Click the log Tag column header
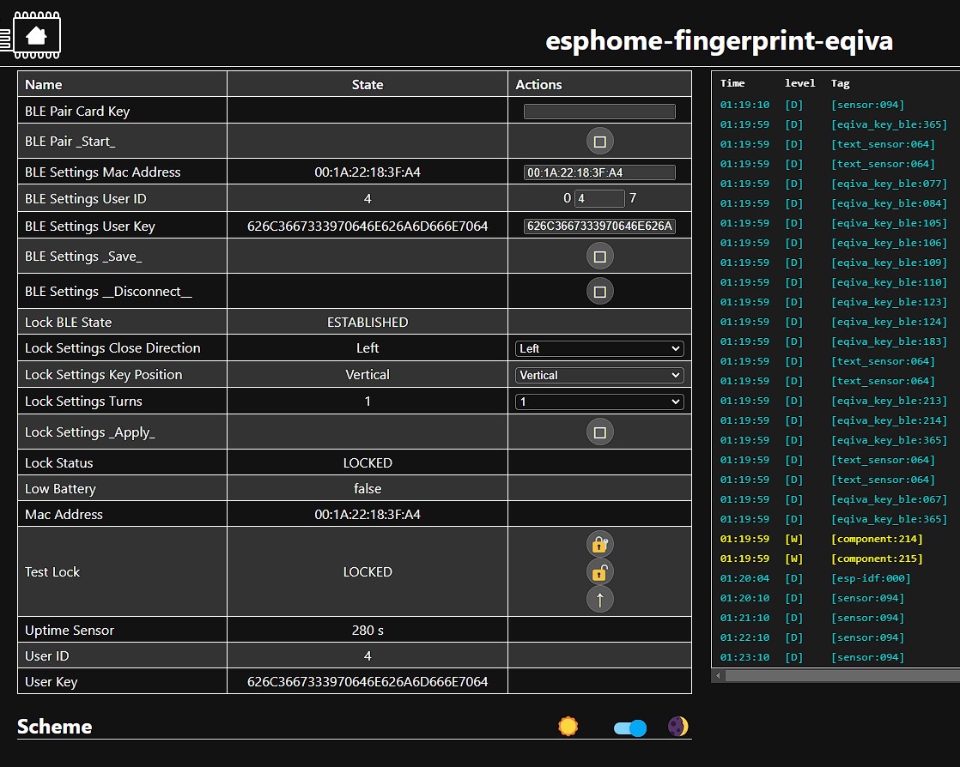The height and width of the screenshot is (767, 960). (840, 83)
